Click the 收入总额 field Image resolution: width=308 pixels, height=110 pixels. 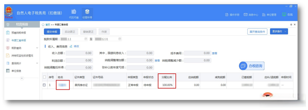pos(79,53)
